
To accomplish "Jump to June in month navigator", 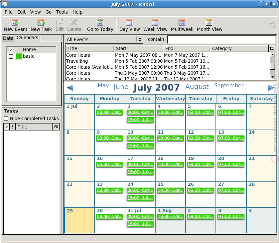I will pos(121,87).
